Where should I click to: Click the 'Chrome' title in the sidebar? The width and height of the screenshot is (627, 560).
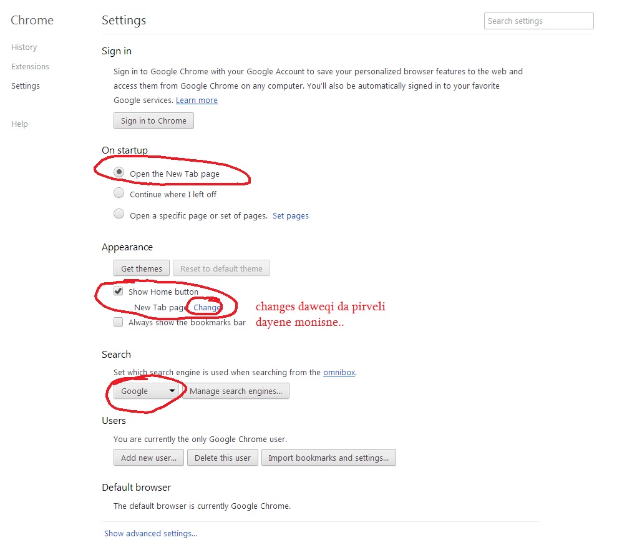pos(32,20)
